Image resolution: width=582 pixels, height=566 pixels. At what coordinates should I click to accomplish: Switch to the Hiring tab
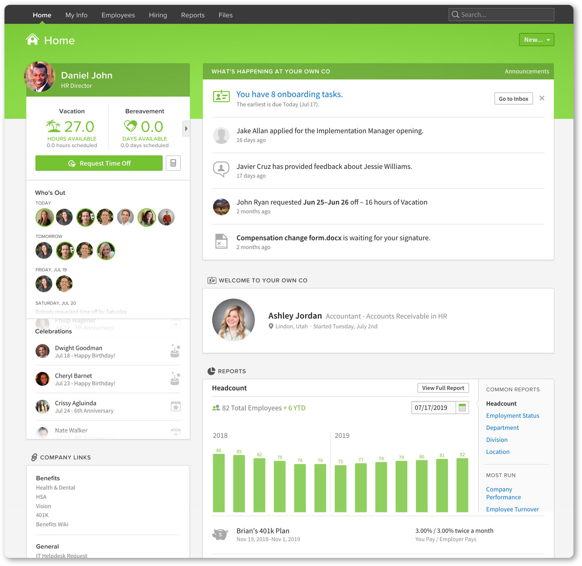pos(158,15)
